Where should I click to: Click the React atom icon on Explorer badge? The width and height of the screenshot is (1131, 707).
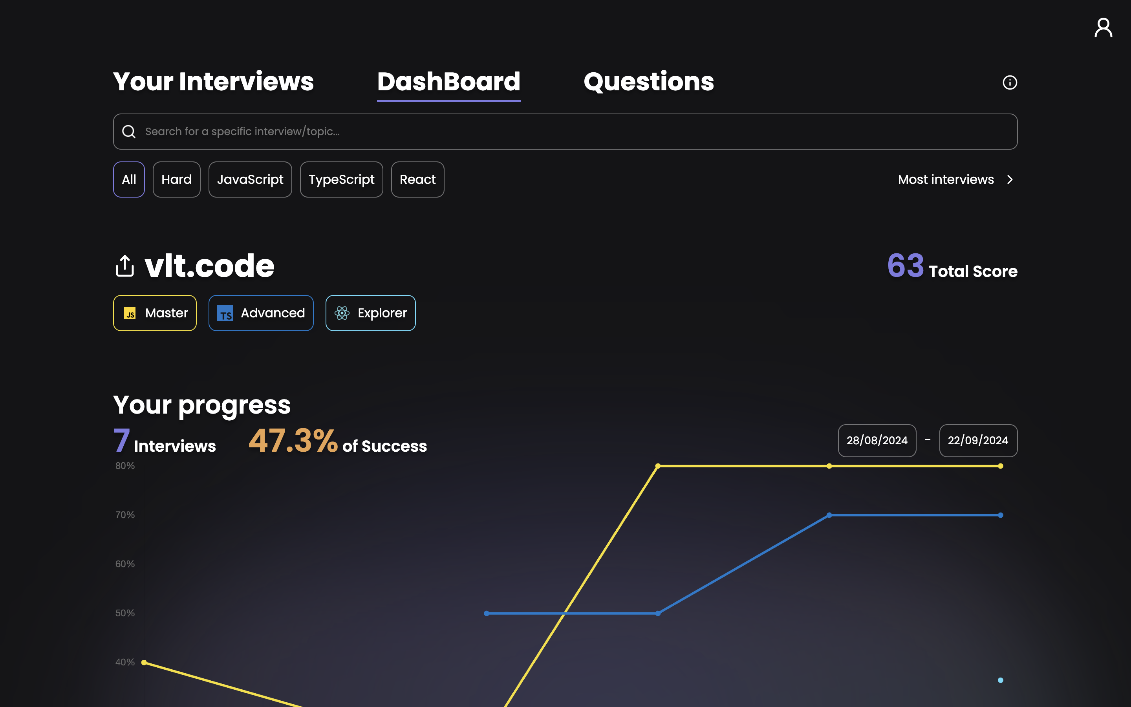tap(342, 313)
